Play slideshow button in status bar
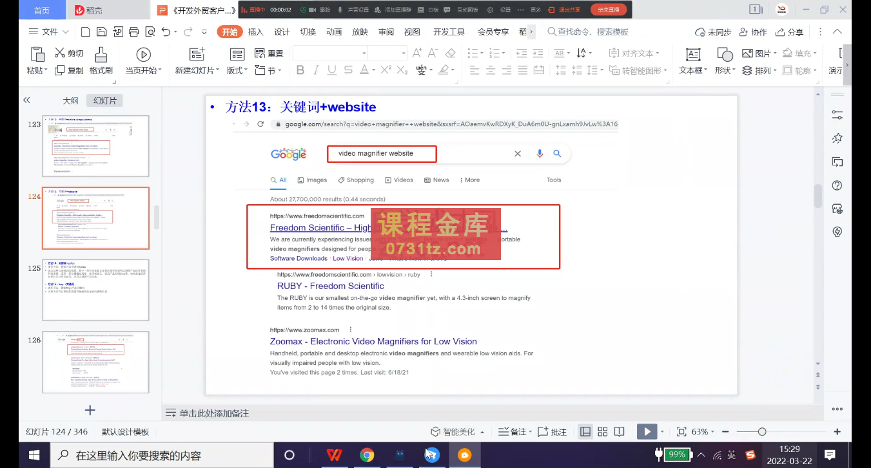This screenshot has width=871, height=468. click(x=647, y=432)
